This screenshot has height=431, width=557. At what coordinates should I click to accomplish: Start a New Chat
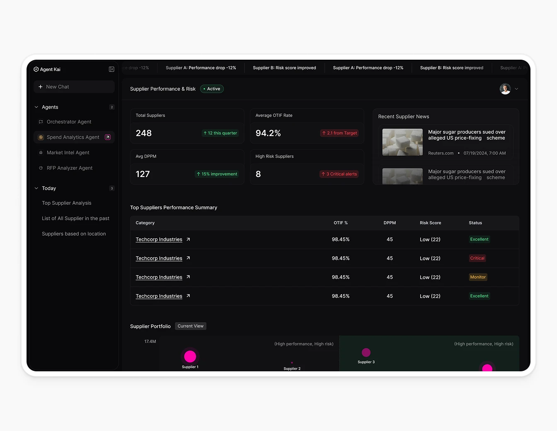click(x=74, y=87)
